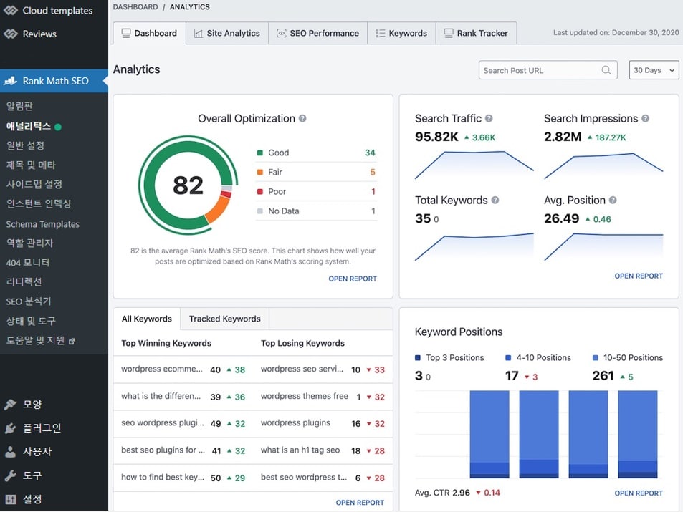
Task: Click keyword 'what is the differen...'
Action: click(161, 396)
